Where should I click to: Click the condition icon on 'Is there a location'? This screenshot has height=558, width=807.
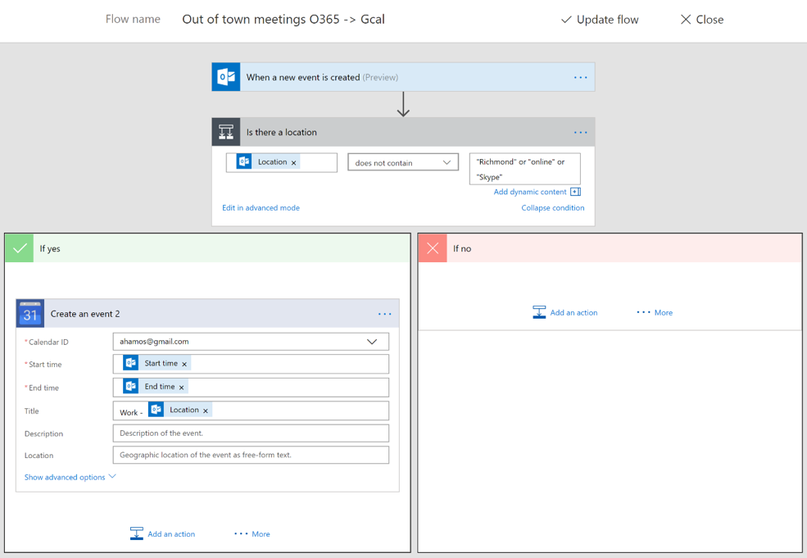226,132
